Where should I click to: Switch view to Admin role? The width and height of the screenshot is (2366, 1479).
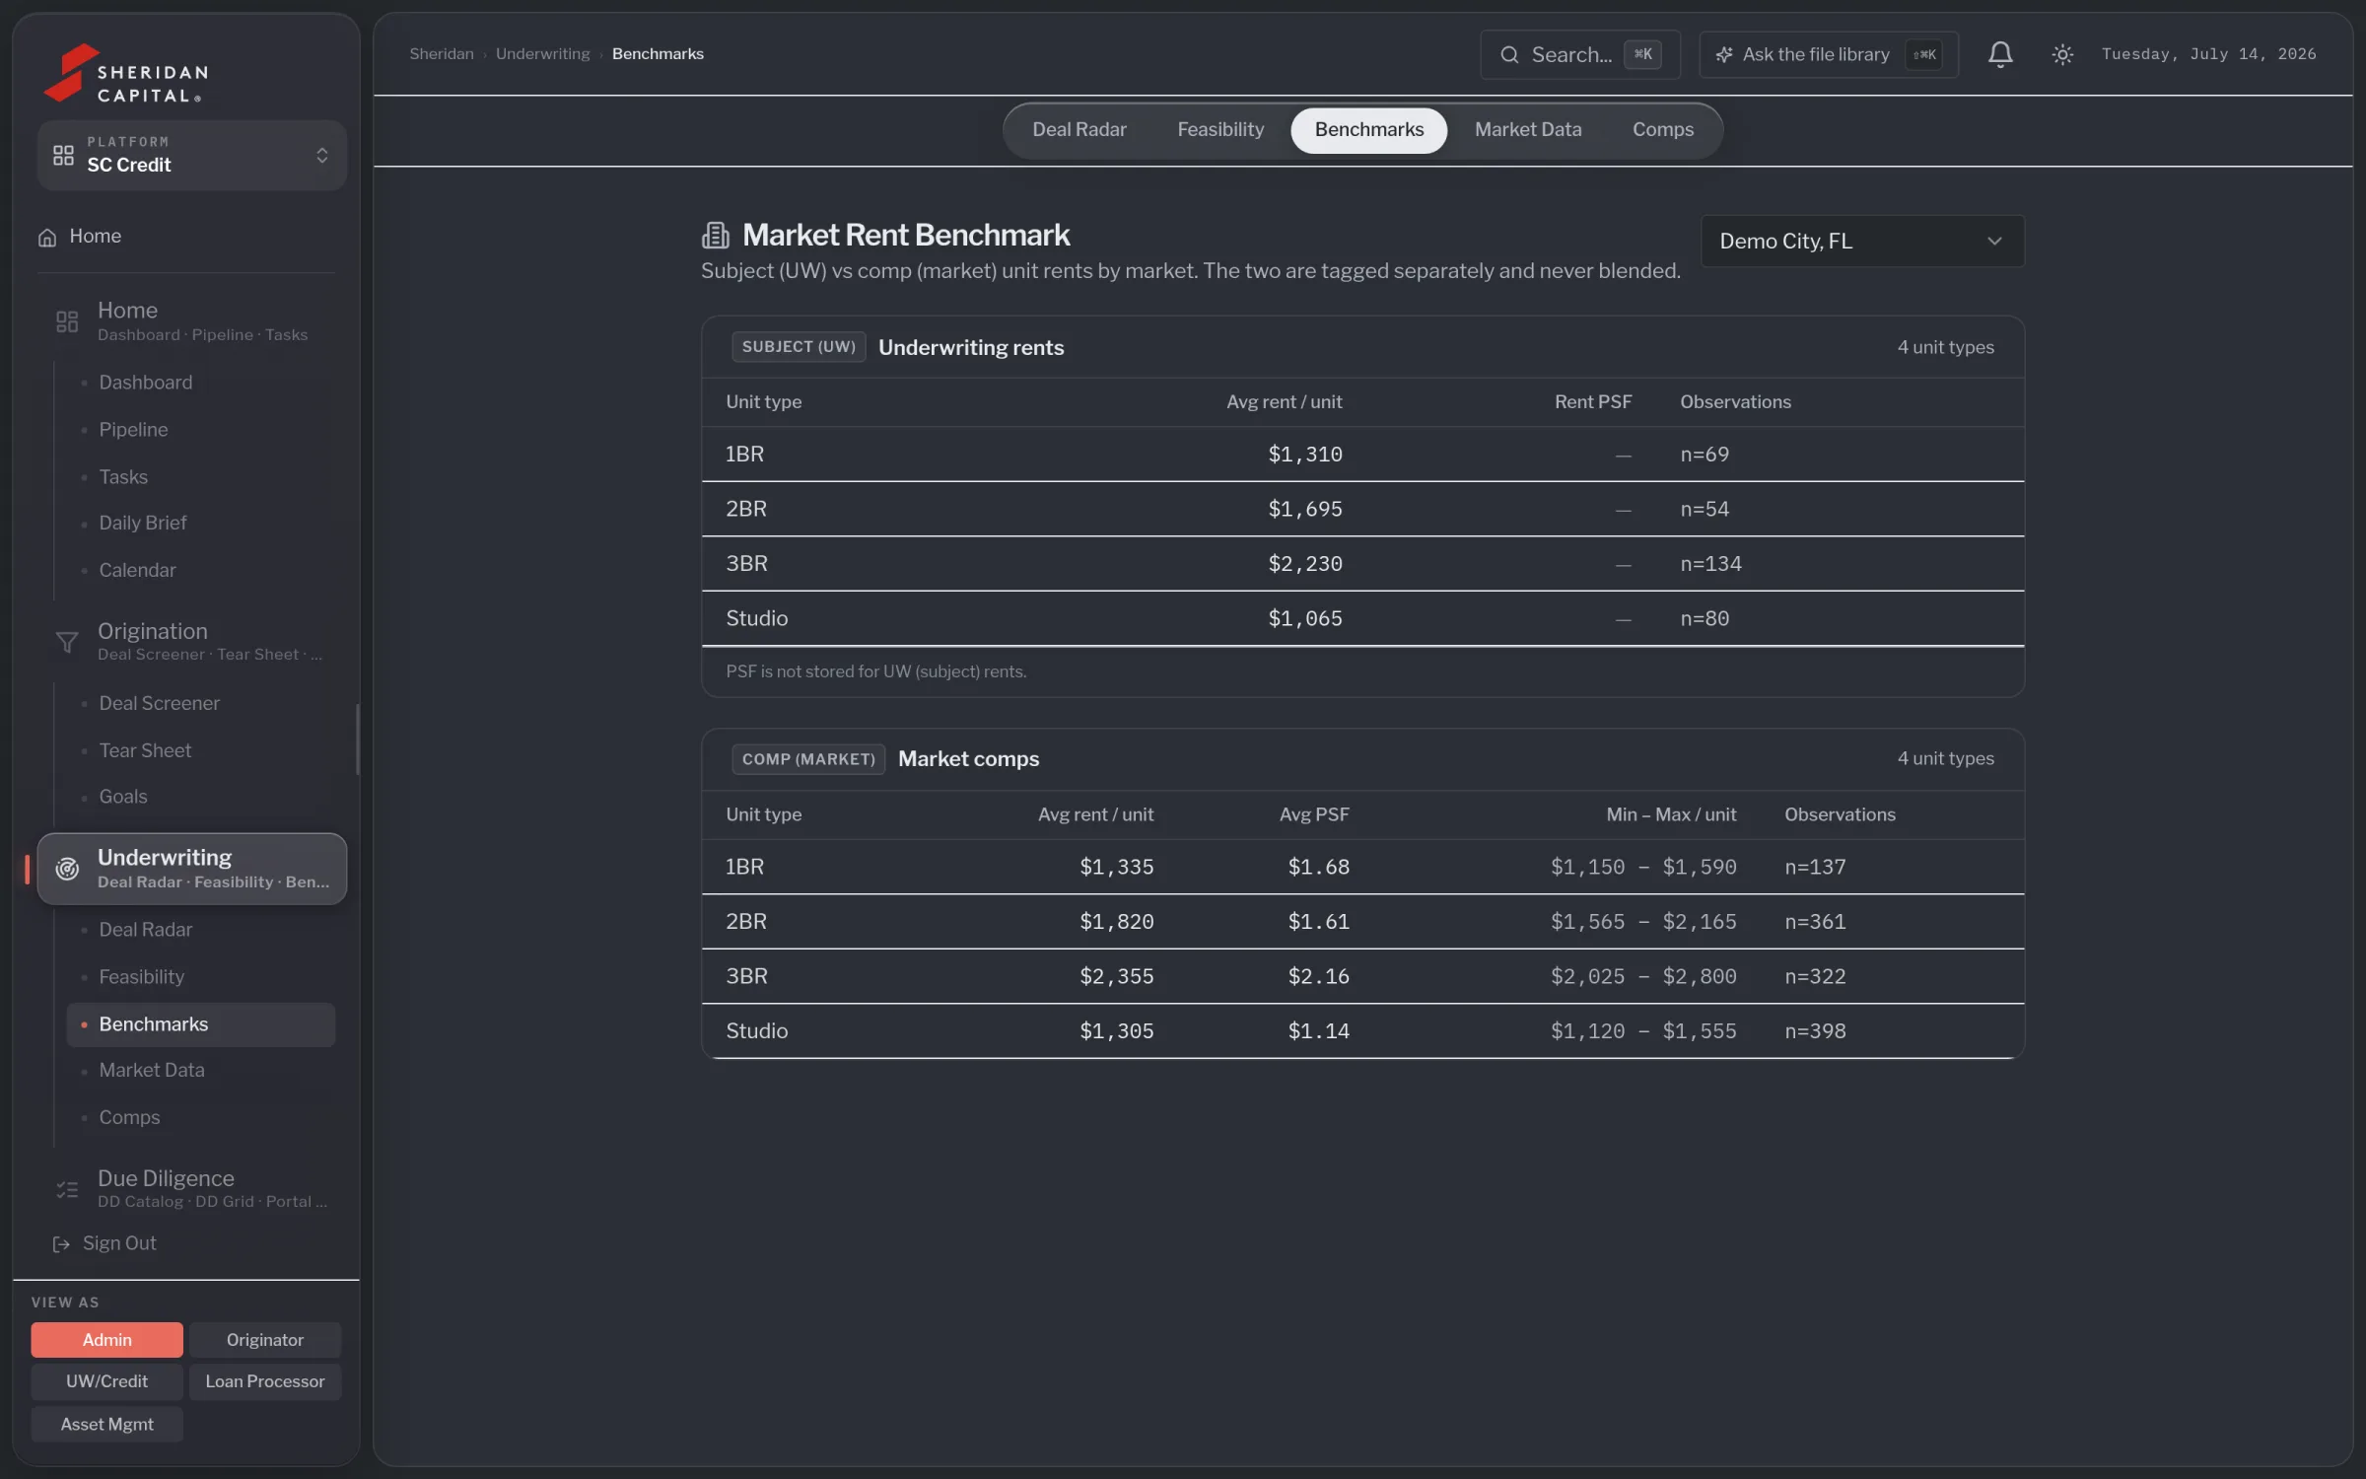[106, 1339]
